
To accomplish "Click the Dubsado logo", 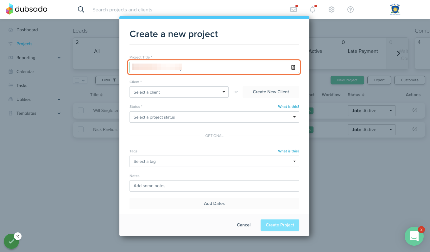I will coord(27,9).
